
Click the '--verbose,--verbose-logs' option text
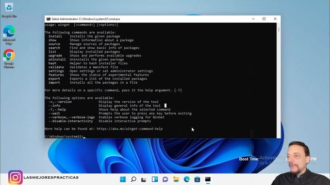[72, 117]
